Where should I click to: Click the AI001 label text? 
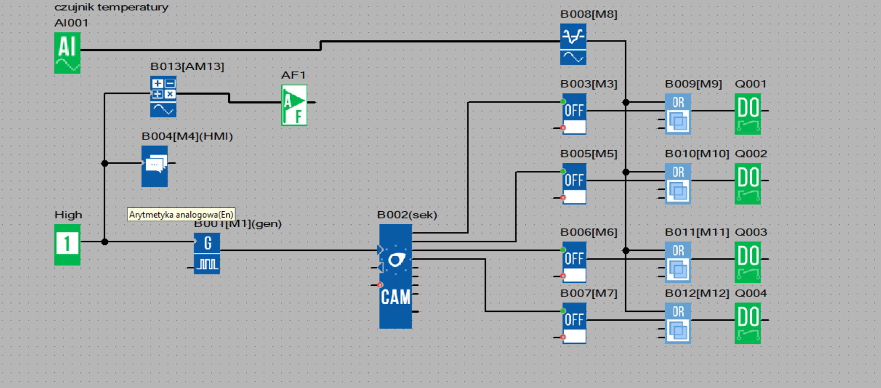click(x=71, y=23)
